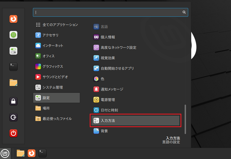Open the files folder icon in favorites sidebar
Viewport: 231px width, 159px height.
13,83
